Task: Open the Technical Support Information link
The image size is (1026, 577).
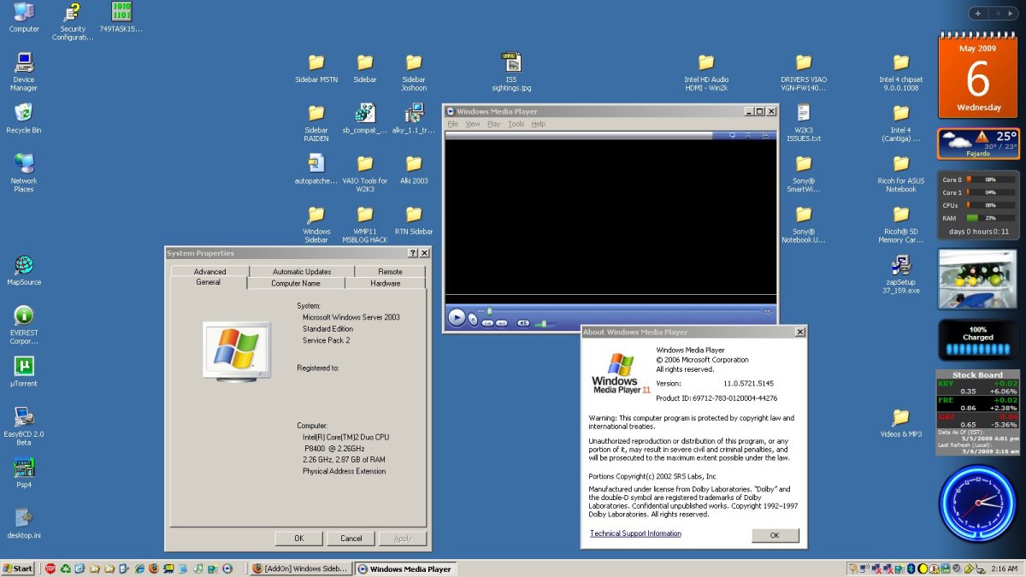Action: [636, 533]
